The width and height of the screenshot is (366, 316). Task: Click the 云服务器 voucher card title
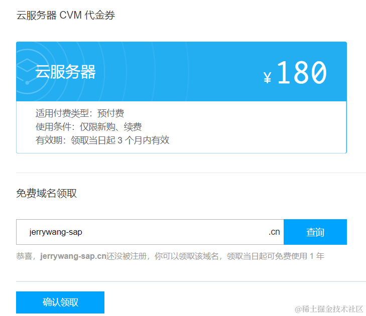[65, 72]
